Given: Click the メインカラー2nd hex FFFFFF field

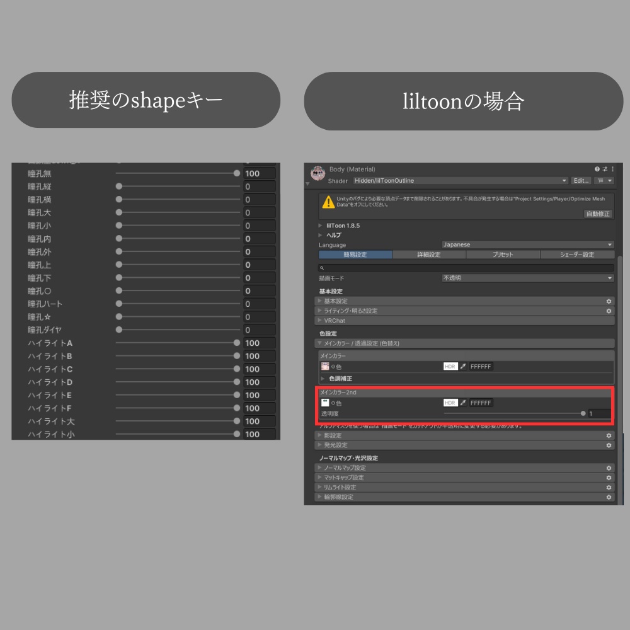Looking at the screenshot, I should pos(481,403).
